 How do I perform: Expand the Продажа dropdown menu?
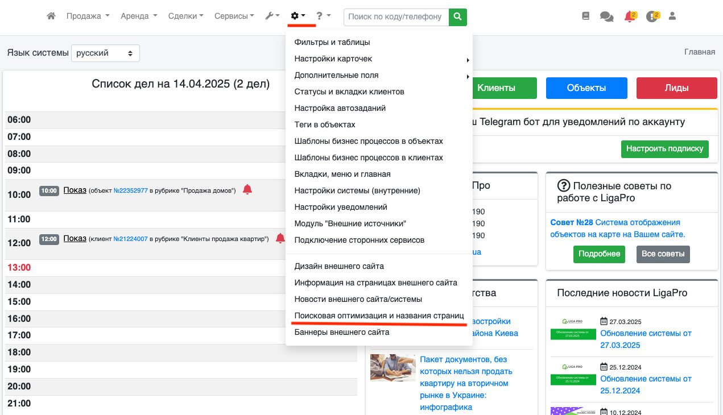click(x=88, y=16)
